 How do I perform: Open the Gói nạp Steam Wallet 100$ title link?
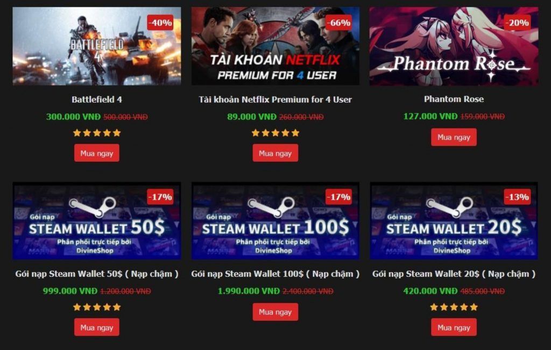tap(275, 274)
